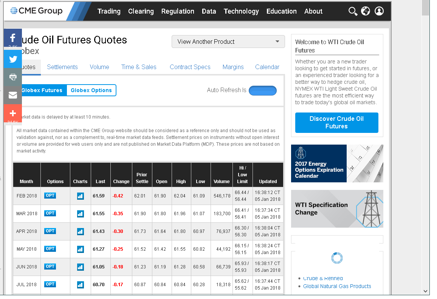Open the globe language icon
The height and width of the screenshot is (299, 437).
(366, 11)
